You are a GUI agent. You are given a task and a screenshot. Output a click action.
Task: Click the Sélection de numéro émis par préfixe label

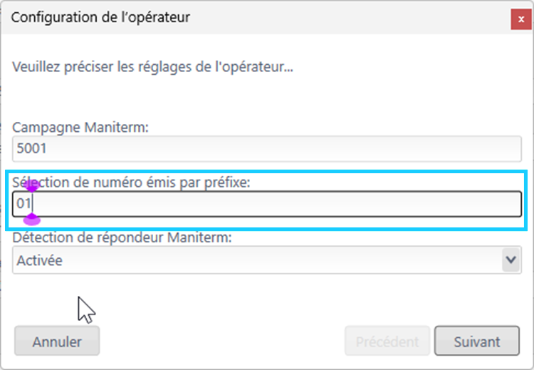pyautogui.click(x=131, y=183)
